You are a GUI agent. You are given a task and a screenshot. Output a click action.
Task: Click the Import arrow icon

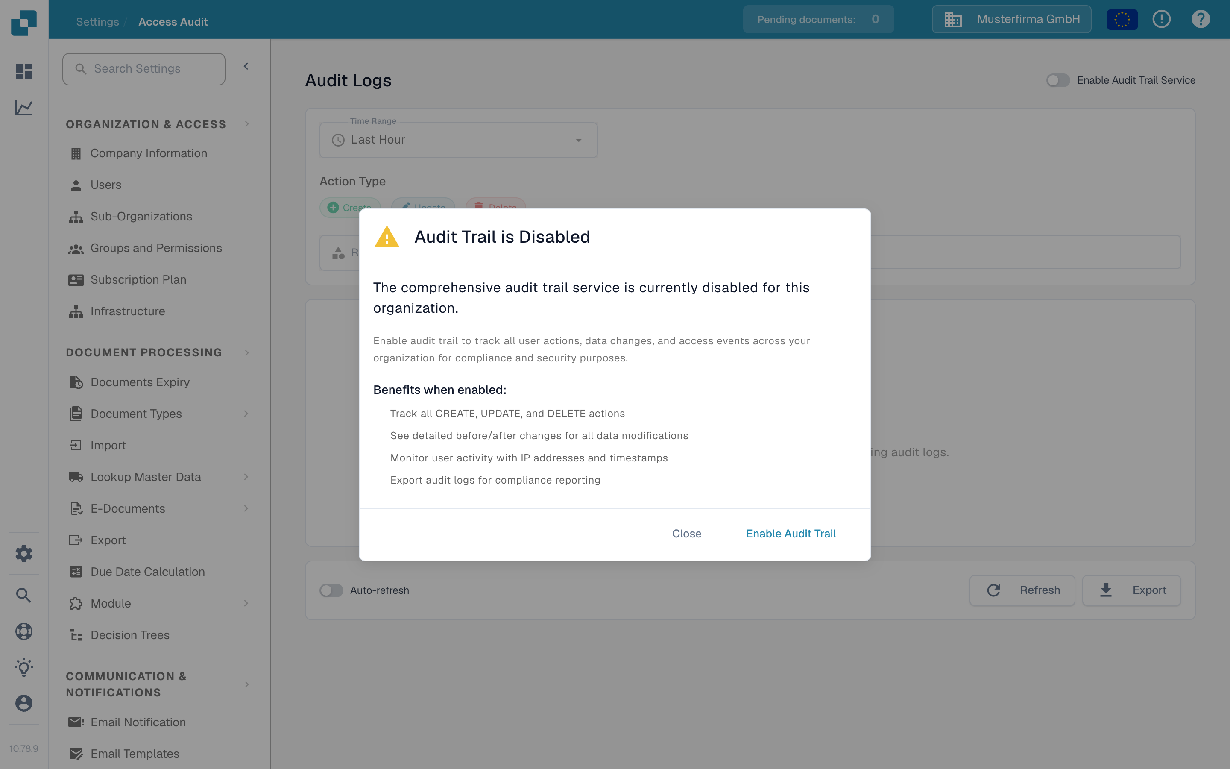(76, 446)
